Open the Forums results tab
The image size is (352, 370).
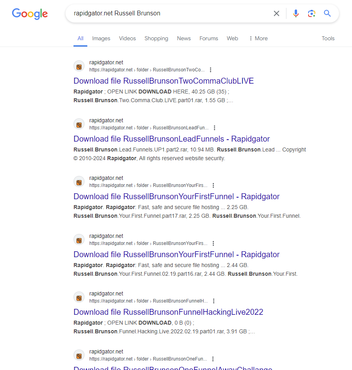209,39
